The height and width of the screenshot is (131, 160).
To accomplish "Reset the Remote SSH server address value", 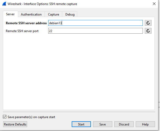I will tap(148, 23).
